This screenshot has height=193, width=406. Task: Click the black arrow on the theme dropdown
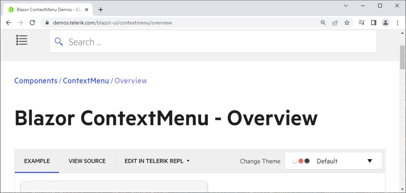[x=370, y=161]
